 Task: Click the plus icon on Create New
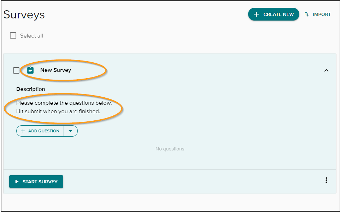(257, 14)
